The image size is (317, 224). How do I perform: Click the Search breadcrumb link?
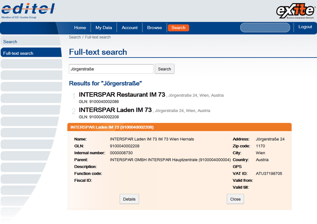(x=75, y=37)
